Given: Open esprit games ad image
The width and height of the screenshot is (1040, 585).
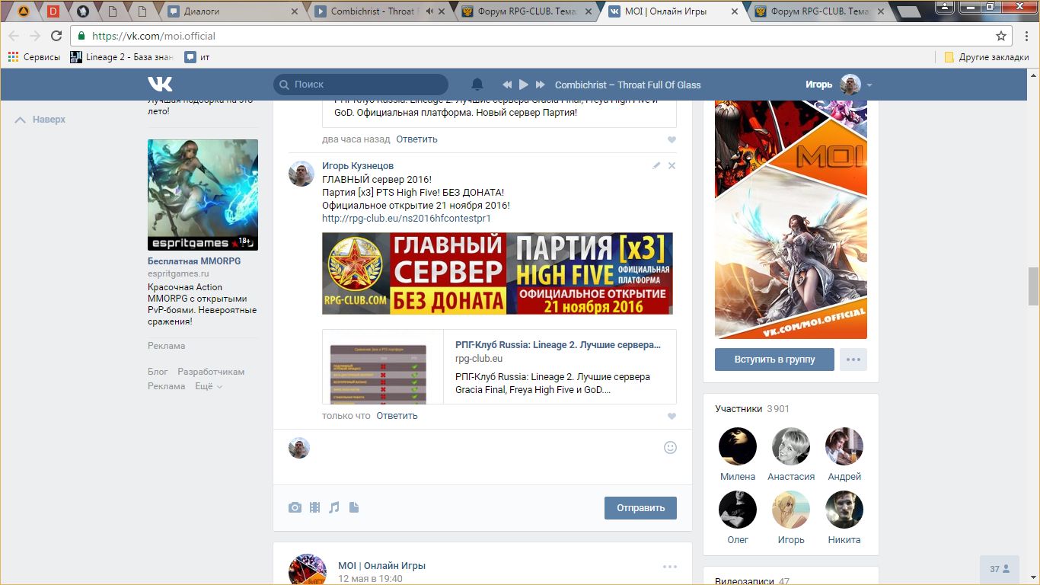Looking at the screenshot, I should tap(203, 195).
